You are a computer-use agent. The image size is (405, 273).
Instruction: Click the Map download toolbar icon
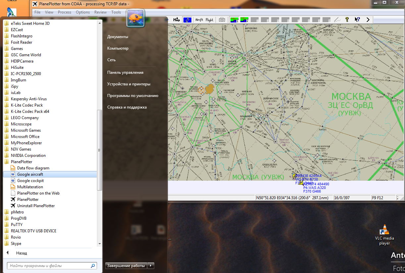tap(177, 20)
